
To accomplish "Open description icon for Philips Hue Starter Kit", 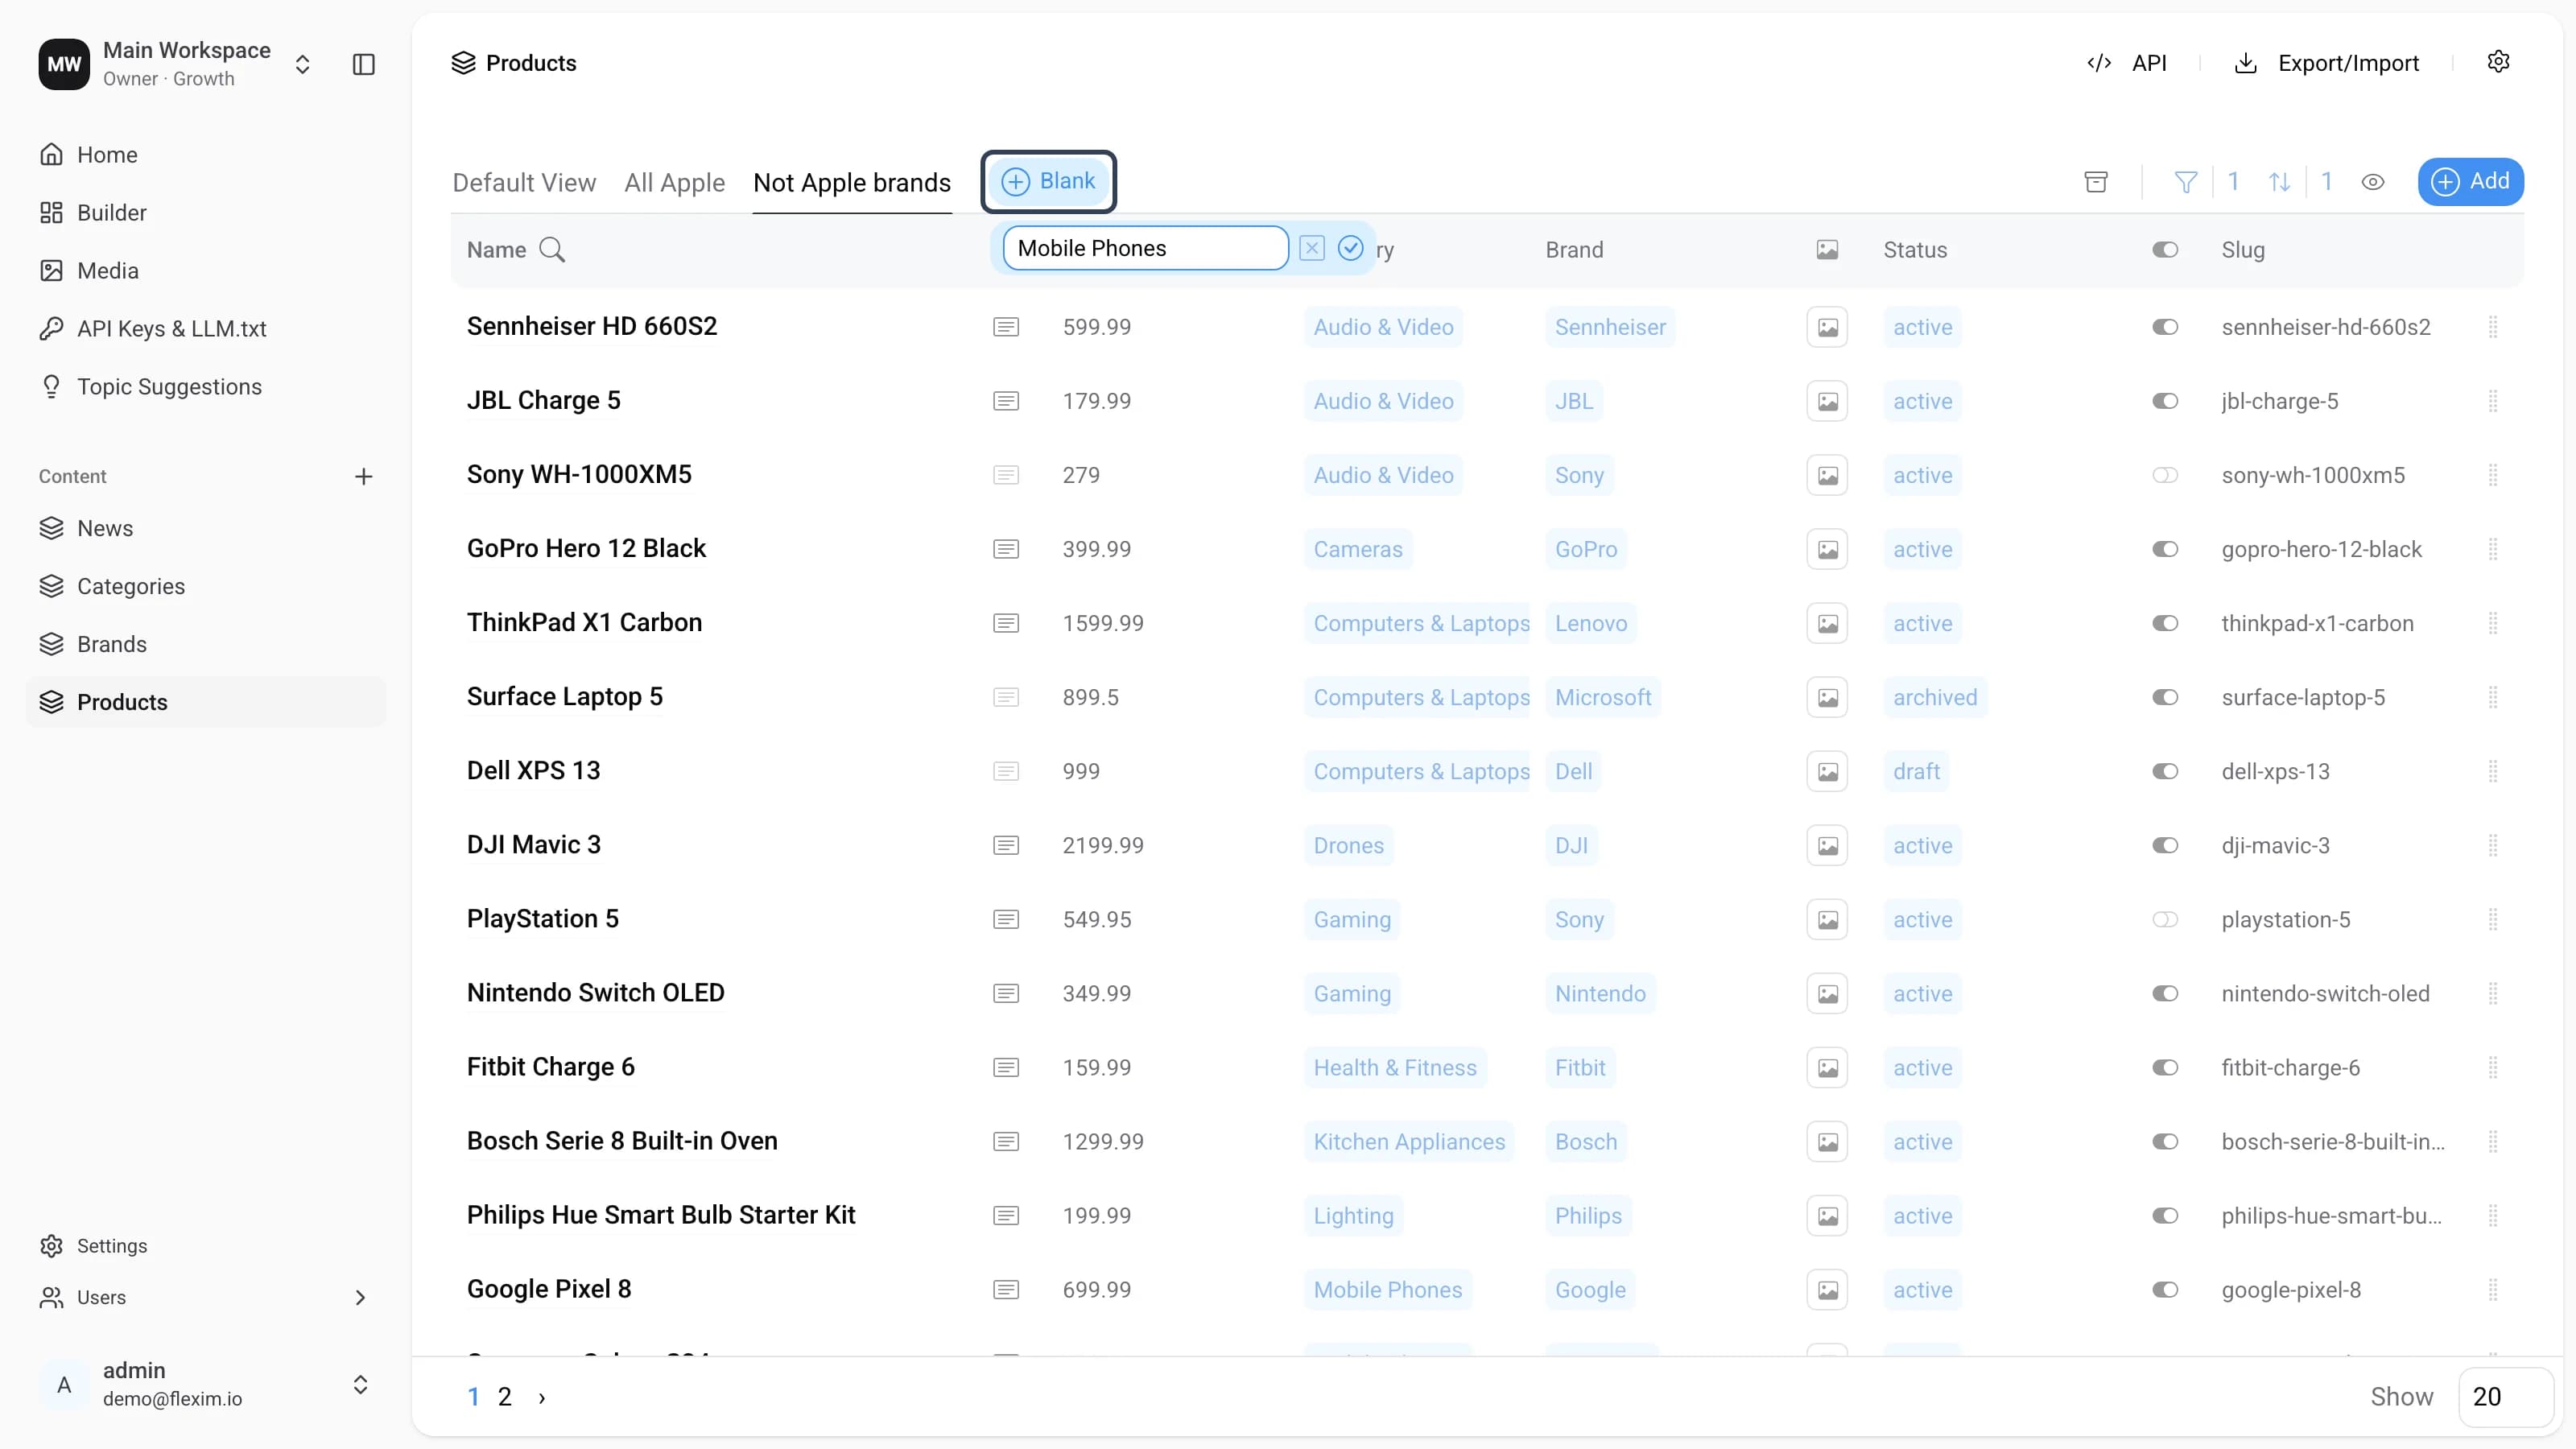I will point(1006,1215).
